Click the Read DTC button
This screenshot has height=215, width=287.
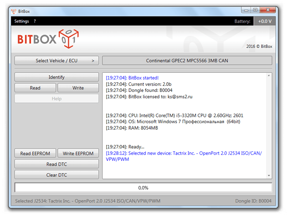[x=56, y=164]
